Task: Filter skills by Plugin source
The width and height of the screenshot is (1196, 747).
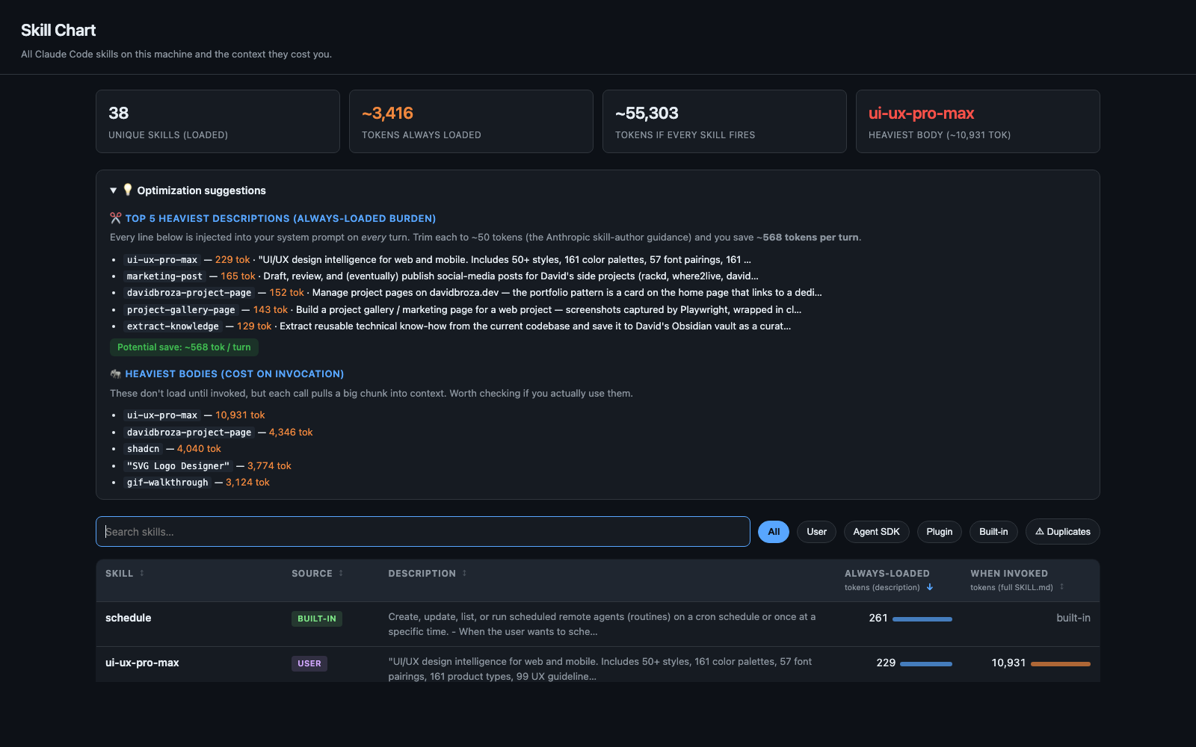Action: (939, 532)
